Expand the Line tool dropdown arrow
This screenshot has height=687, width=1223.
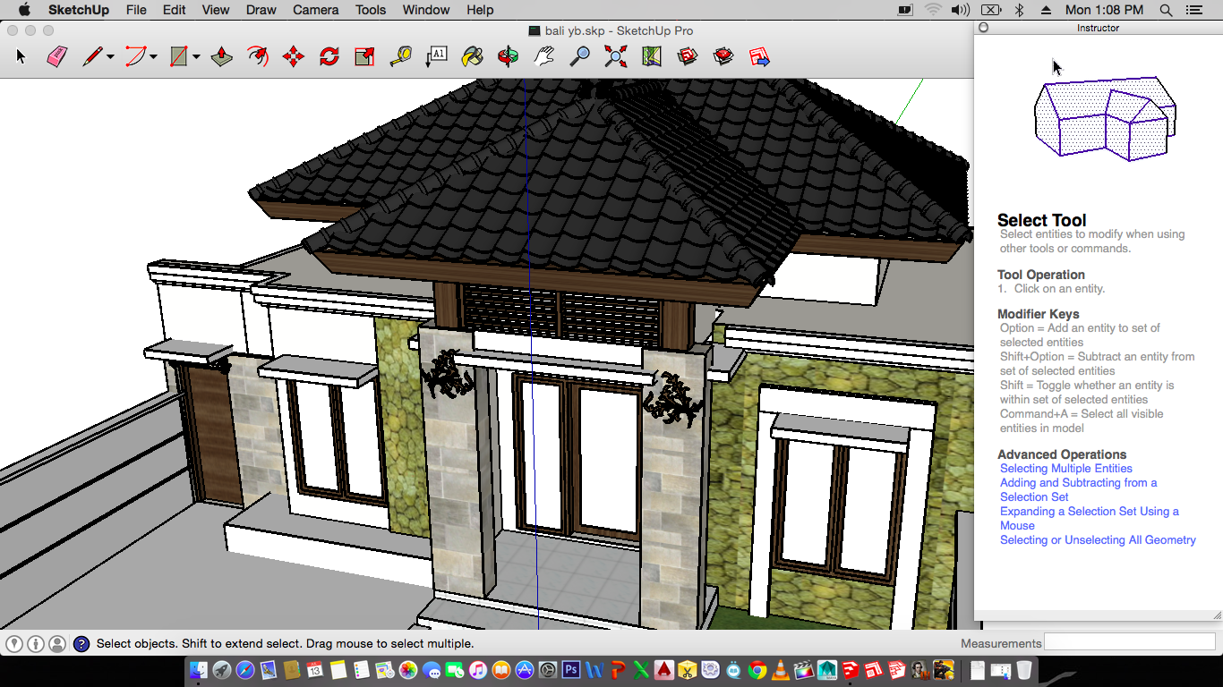point(110,57)
